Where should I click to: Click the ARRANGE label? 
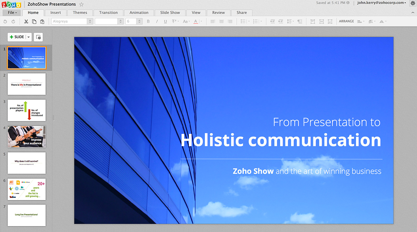pyautogui.click(x=346, y=22)
